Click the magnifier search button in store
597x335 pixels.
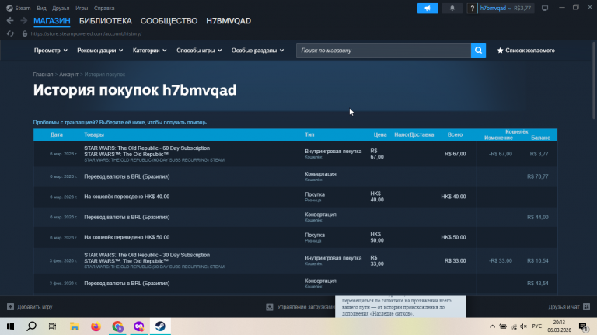coord(478,51)
